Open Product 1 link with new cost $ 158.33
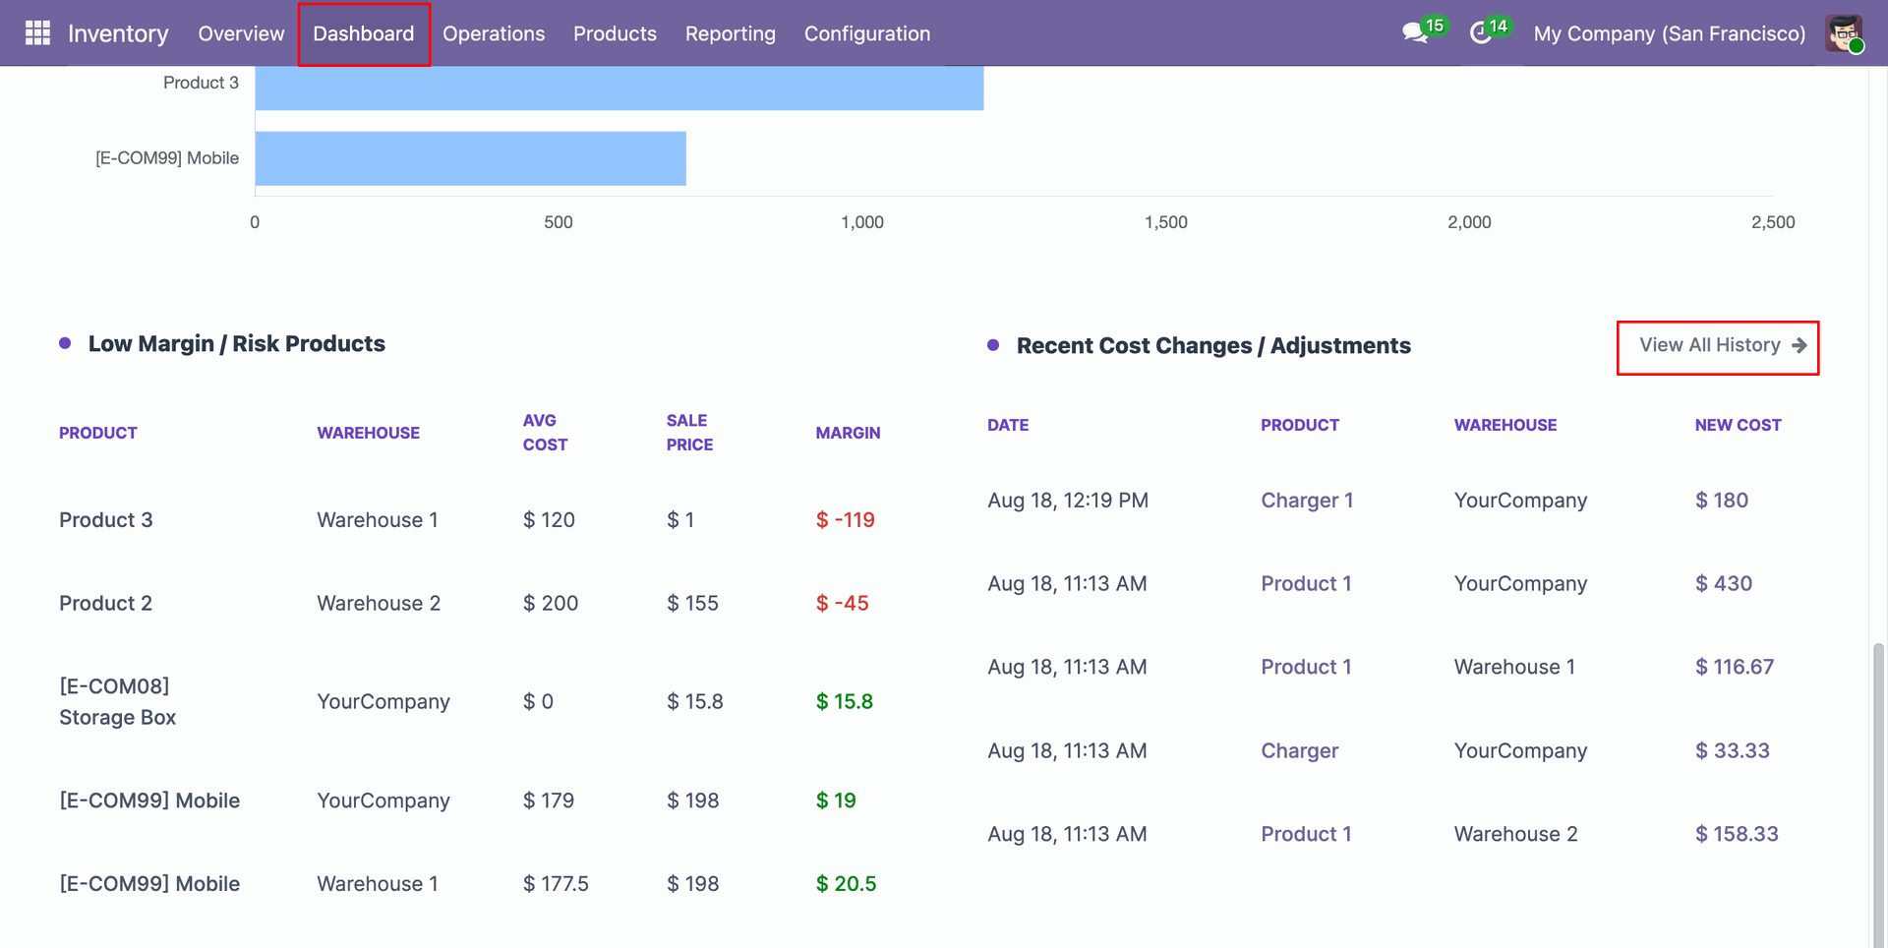Viewport: 1888px width, 948px height. (x=1306, y=834)
